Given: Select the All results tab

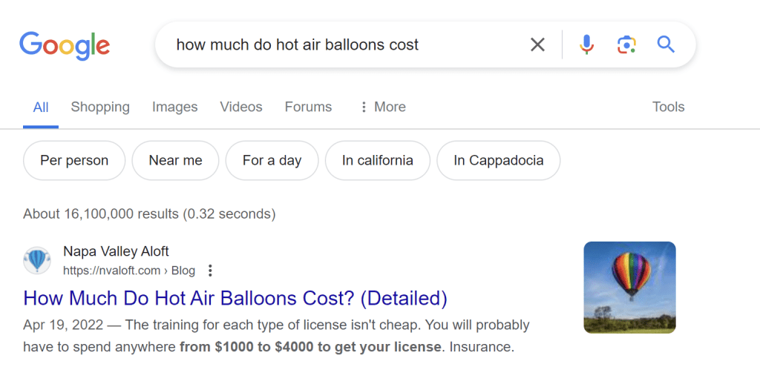Looking at the screenshot, I should (41, 107).
